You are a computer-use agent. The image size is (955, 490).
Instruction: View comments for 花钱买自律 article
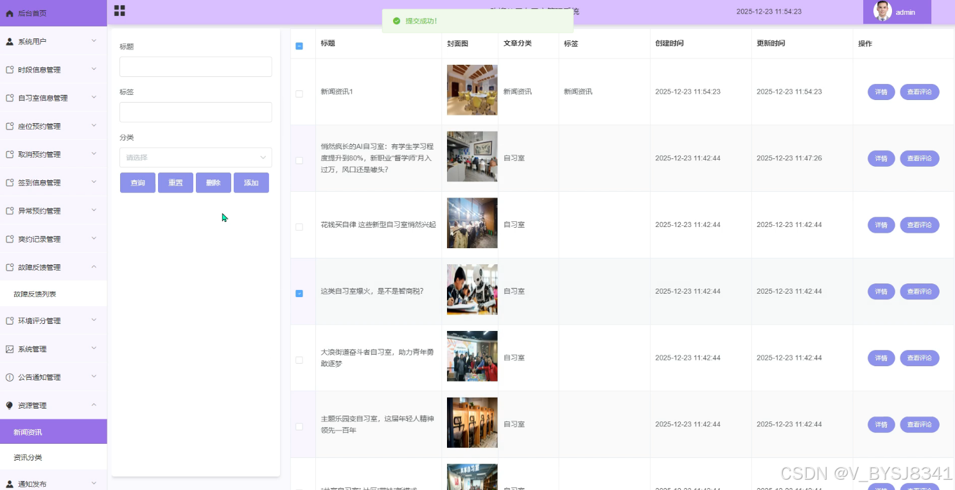tap(920, 225)
